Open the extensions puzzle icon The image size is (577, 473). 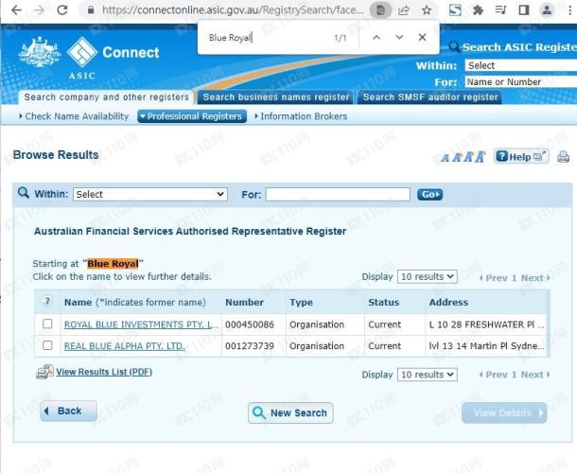pos(478,10)
